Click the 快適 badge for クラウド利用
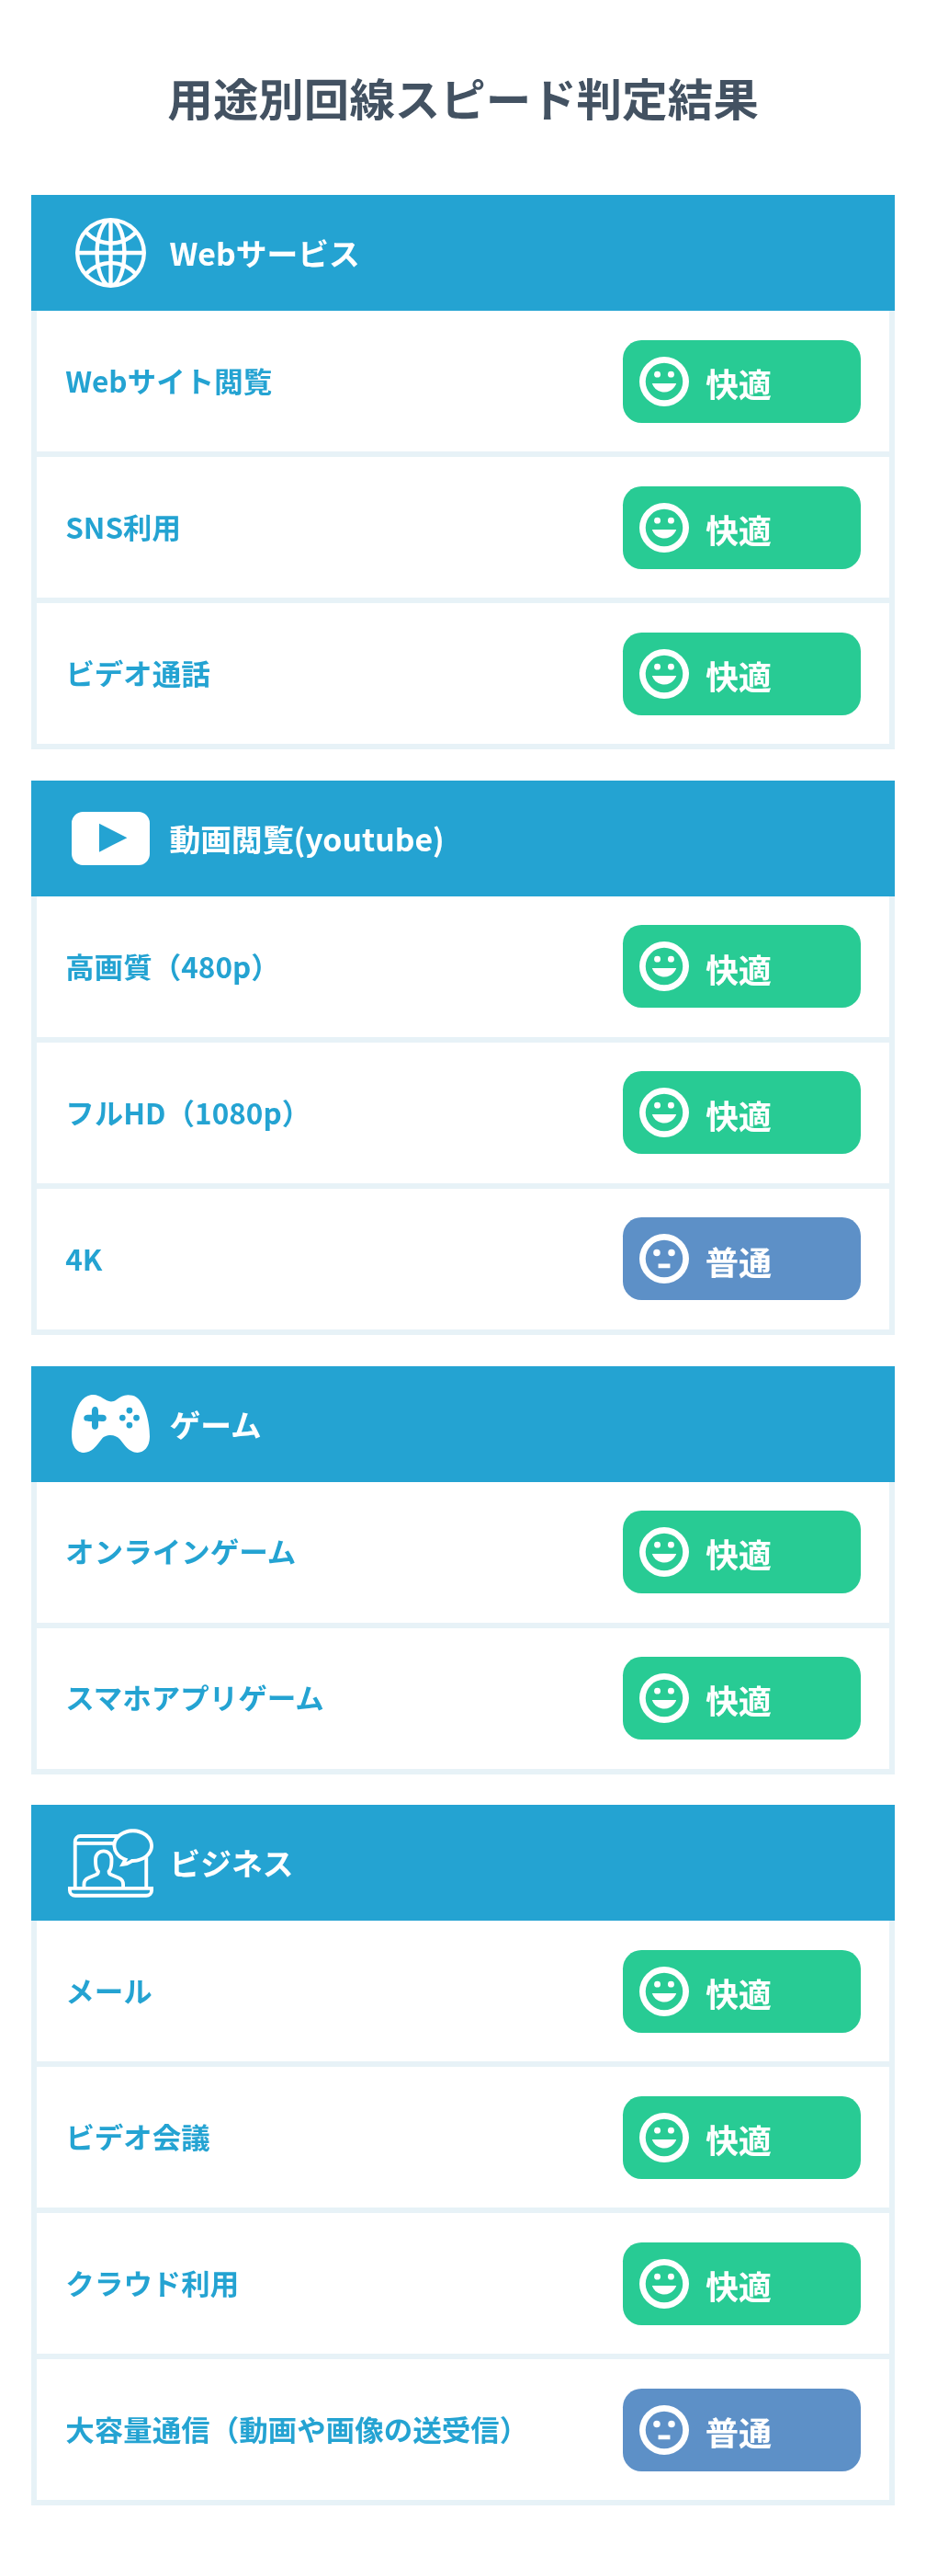This screenshot has height=2567, width=926. click(740, 2284)
